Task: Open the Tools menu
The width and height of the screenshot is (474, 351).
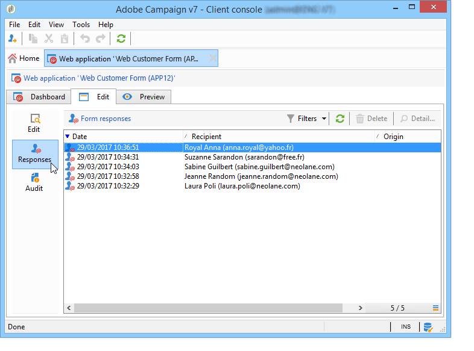Action: point(81,25)
